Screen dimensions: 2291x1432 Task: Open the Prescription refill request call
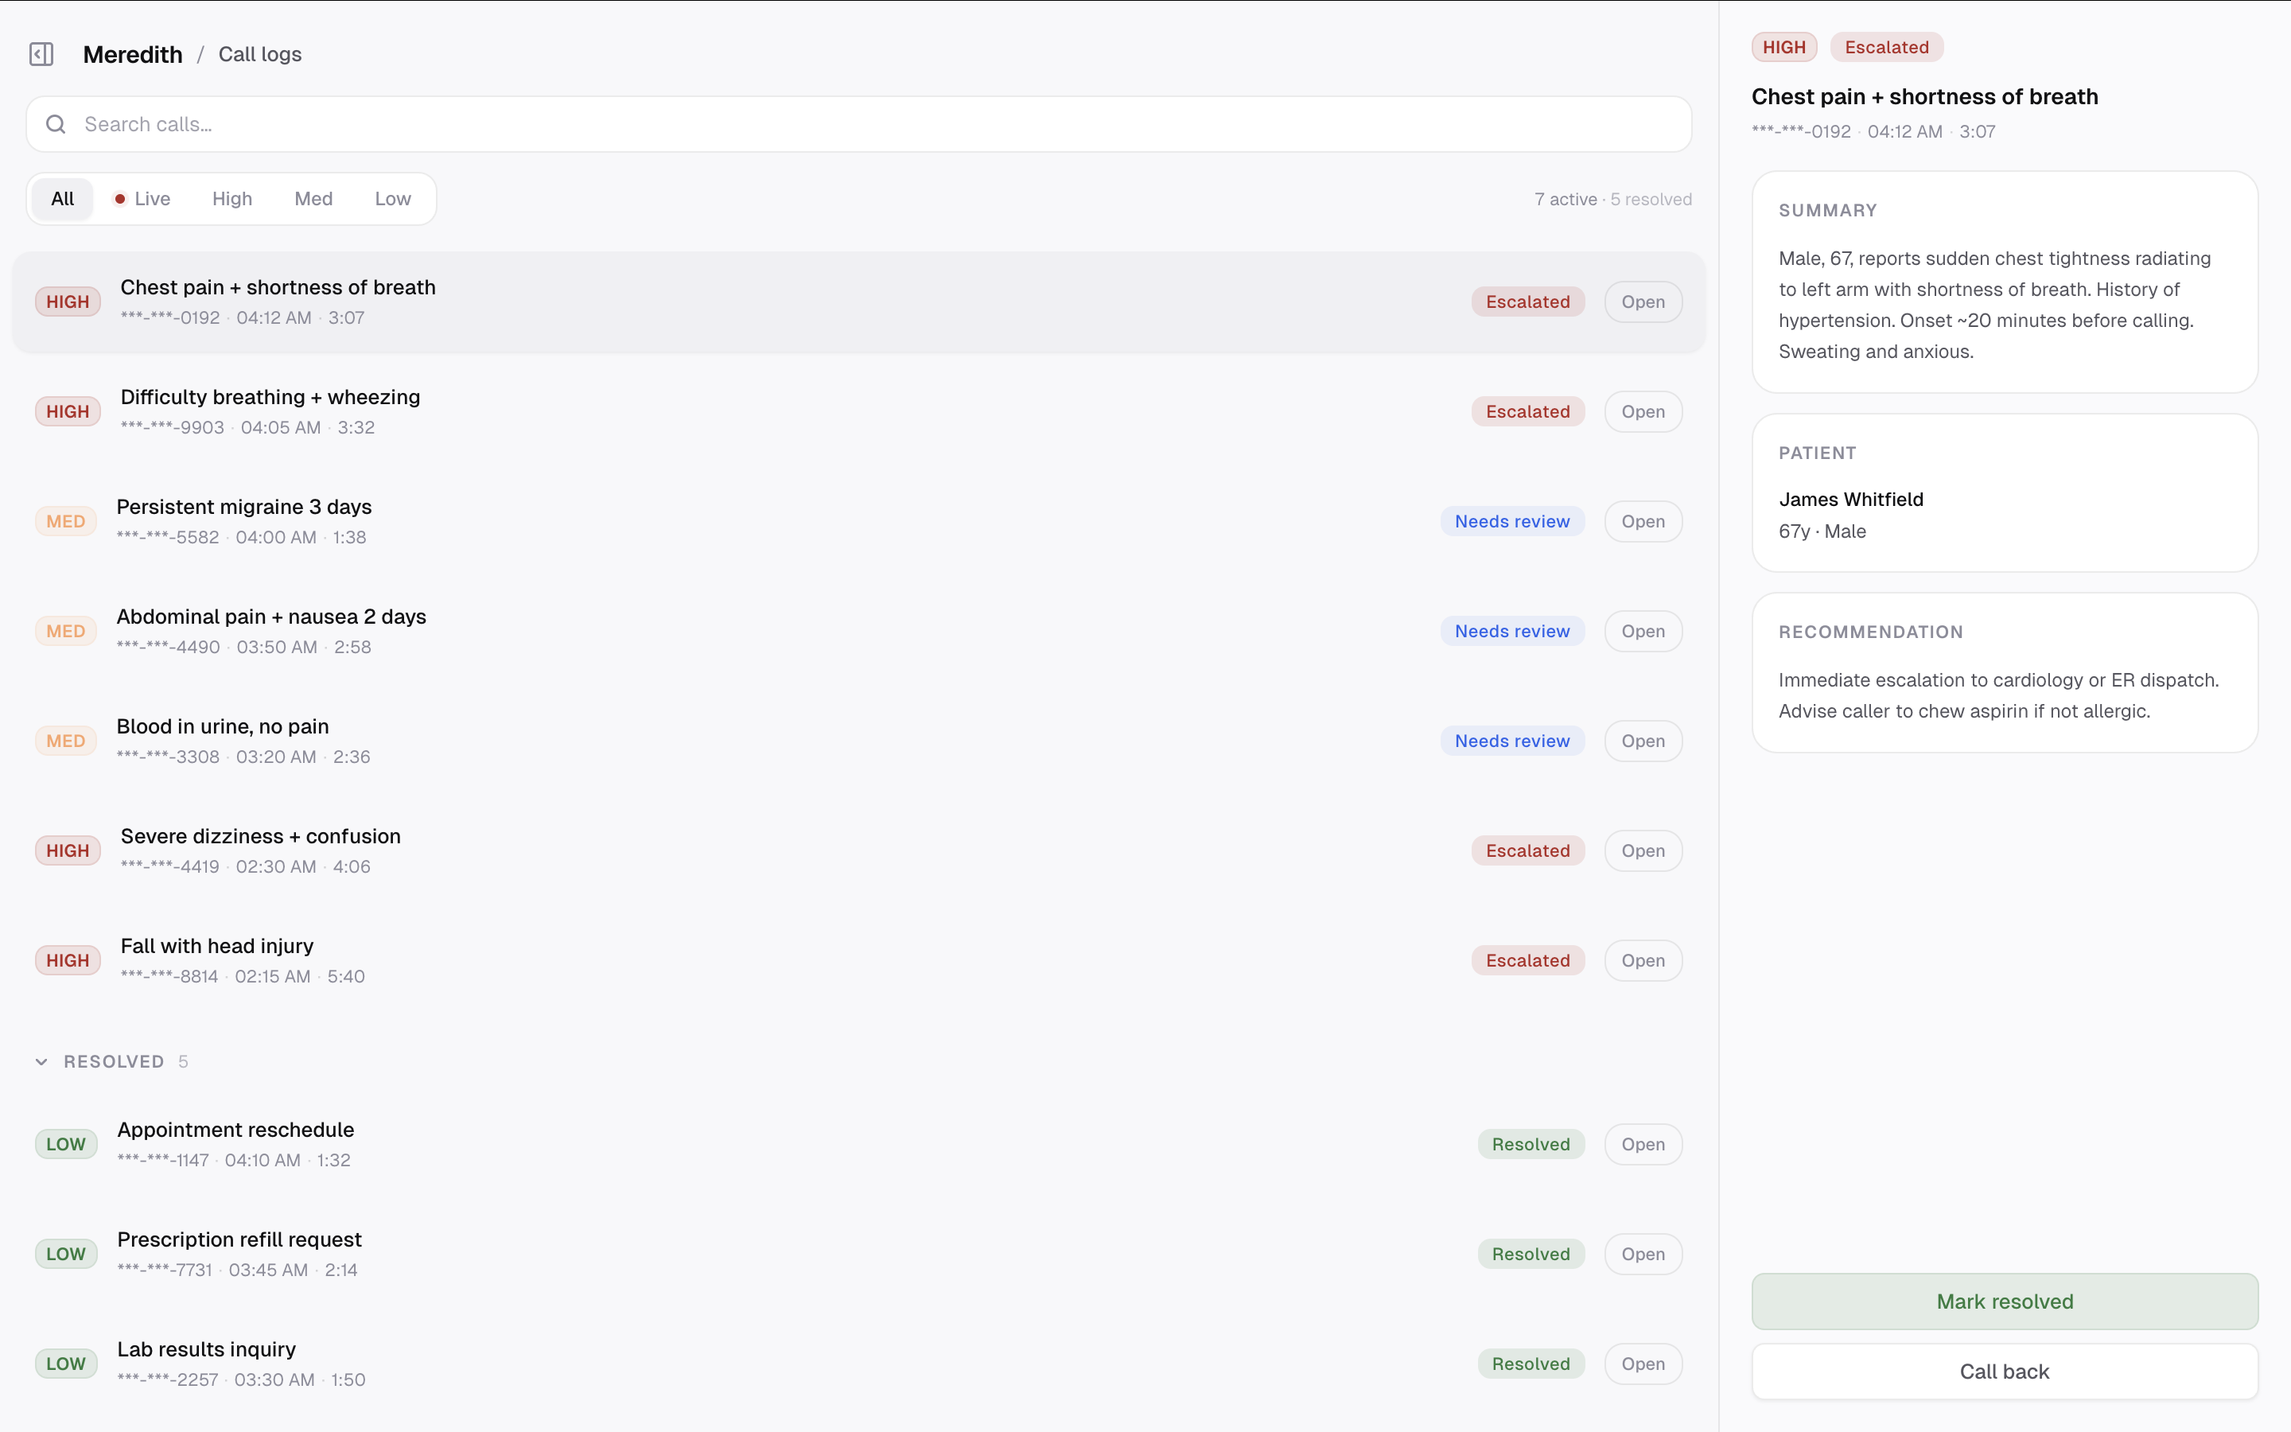[1643, 1254]
